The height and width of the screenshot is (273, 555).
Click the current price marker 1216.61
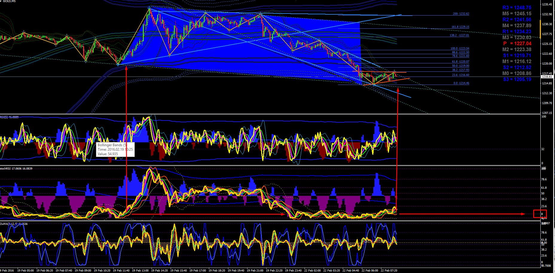tap(547, 77)
